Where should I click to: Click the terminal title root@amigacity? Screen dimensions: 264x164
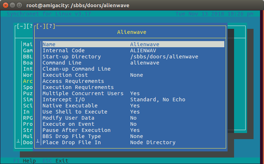coord(78,5)
